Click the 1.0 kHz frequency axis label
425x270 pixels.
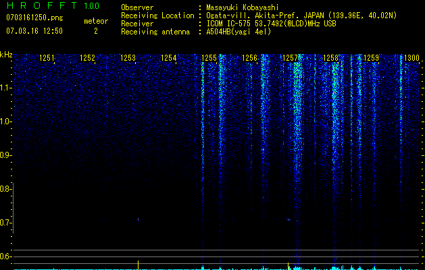coord(5,122)
